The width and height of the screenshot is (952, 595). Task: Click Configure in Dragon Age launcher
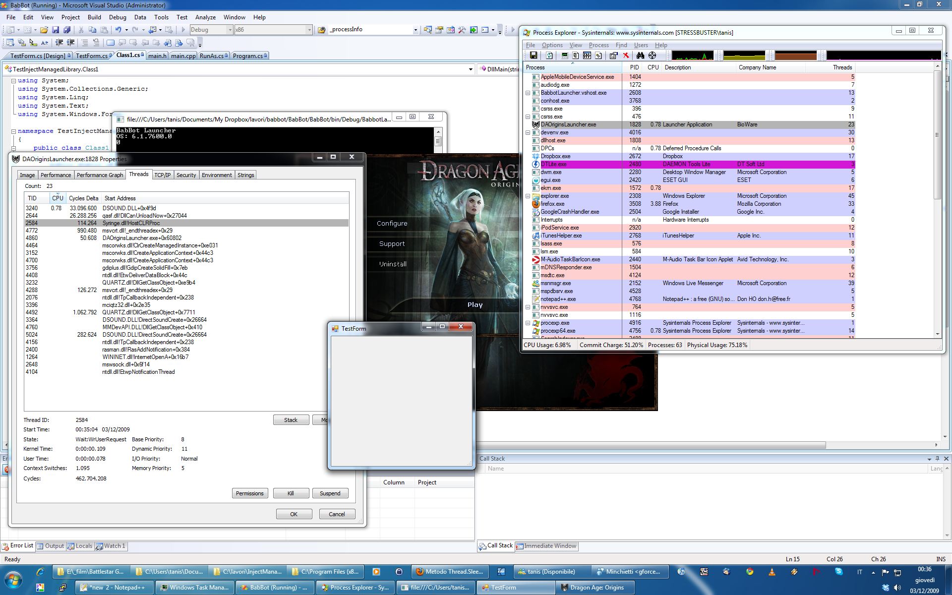click(x=392, y=224)
